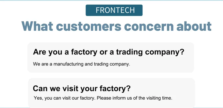The image size is (223, 108).
Task: Click the "Yes, you can visit our factory" sentence
Action: (65, 98)
